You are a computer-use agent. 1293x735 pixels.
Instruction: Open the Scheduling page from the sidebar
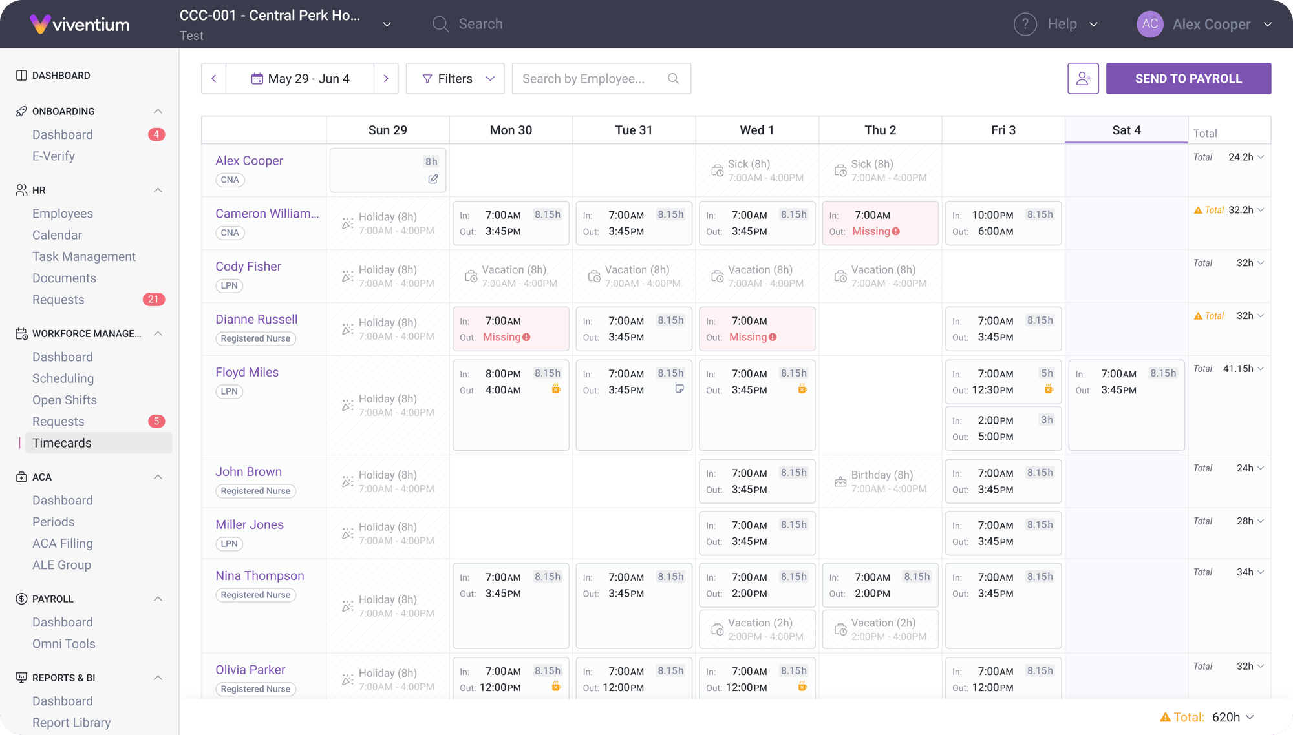(63, 378)
